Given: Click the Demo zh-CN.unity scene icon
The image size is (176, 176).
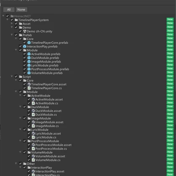Looking at the screenshot, I should 25,31.
